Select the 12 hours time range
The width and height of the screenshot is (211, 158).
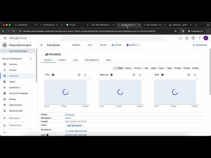pos(138,68)
